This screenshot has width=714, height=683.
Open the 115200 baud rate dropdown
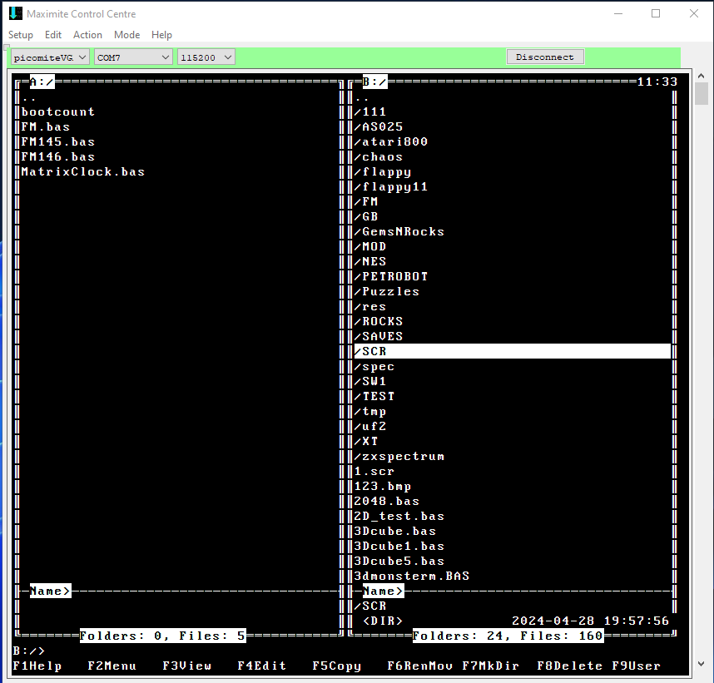click(206, 57)
